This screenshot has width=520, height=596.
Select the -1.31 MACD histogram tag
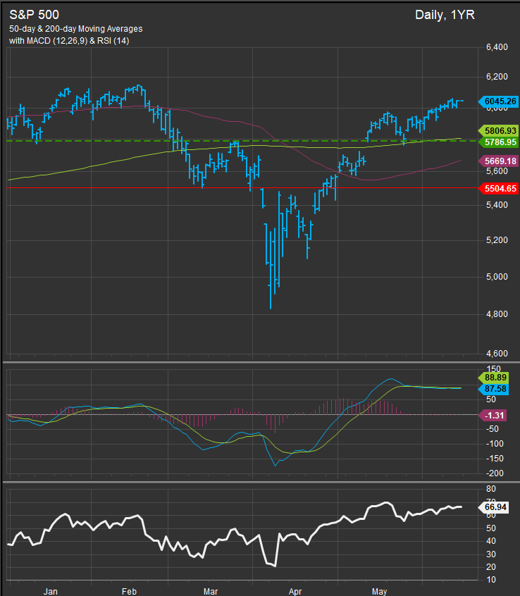(x=497, y=415)
